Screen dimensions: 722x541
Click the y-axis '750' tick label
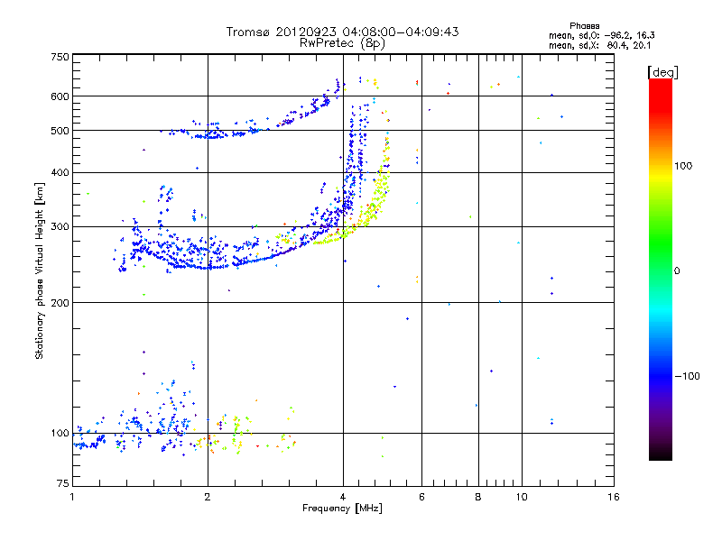pos(60,57)
